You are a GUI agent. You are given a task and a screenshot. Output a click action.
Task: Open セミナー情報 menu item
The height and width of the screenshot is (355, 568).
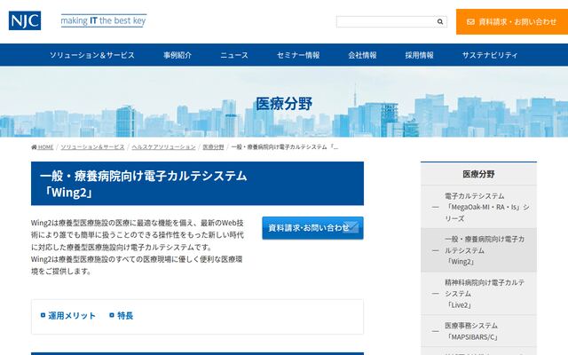pyautogui.click(x=298, y=55)
